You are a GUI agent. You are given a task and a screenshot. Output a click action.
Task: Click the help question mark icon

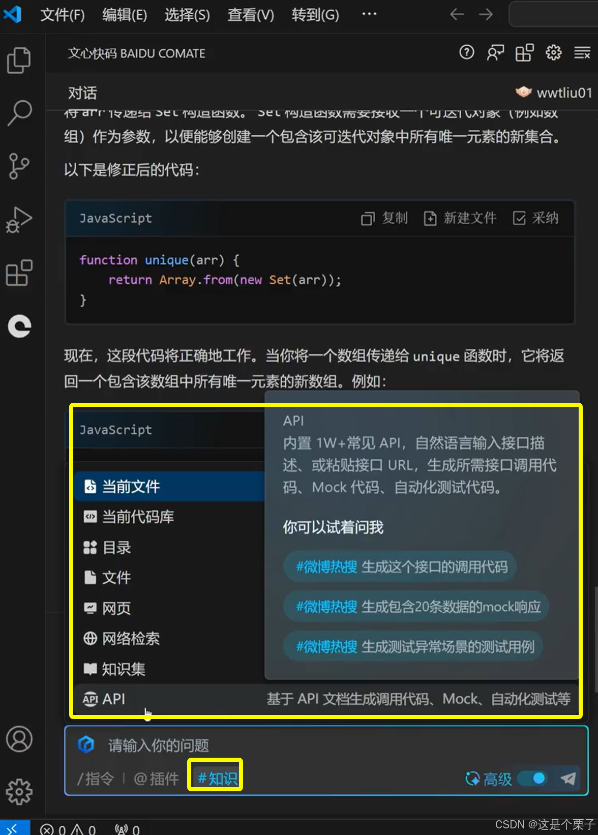tap(466, 52)
